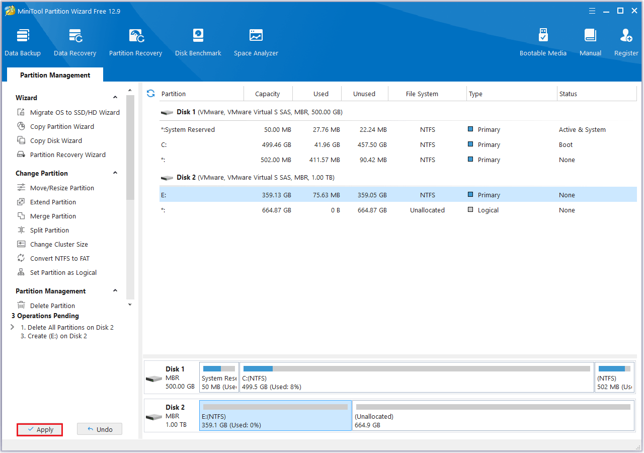The image size is (644, 453).
Task: Click the Disk 2 drive icon in the disk map
Action: 154,417
